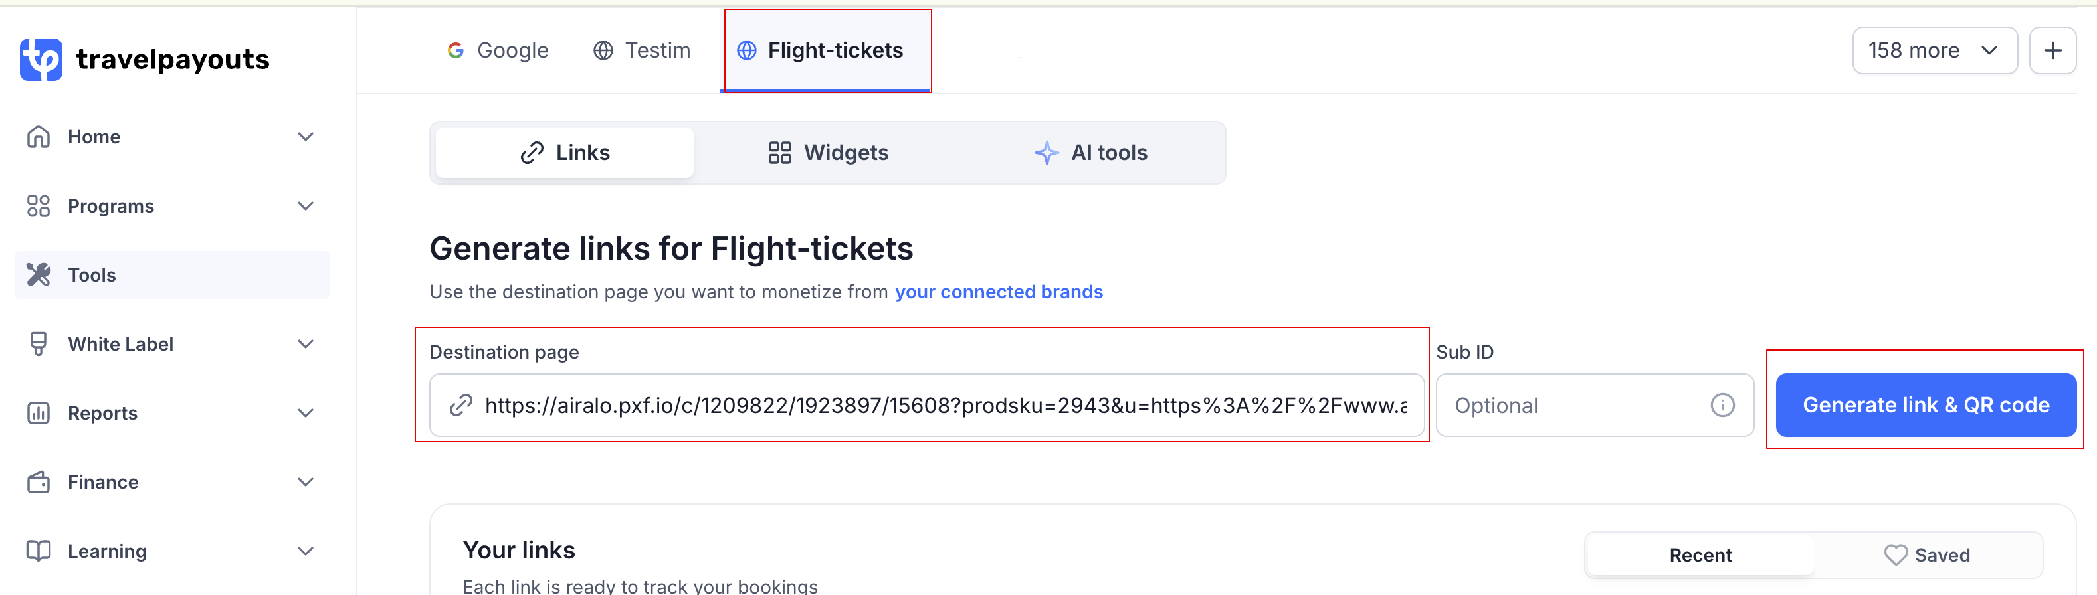
Task: Switch to the Recent links view
Action: pos(1700,554)
